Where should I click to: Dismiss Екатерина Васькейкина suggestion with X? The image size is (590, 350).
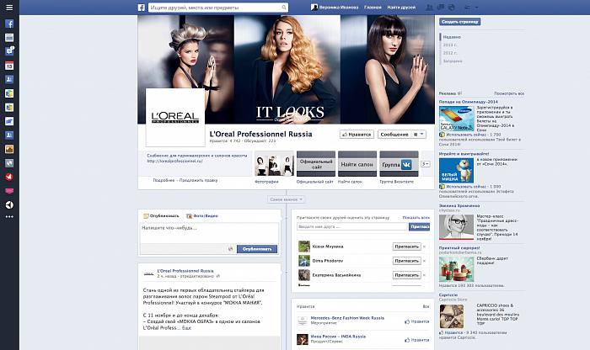425,275
